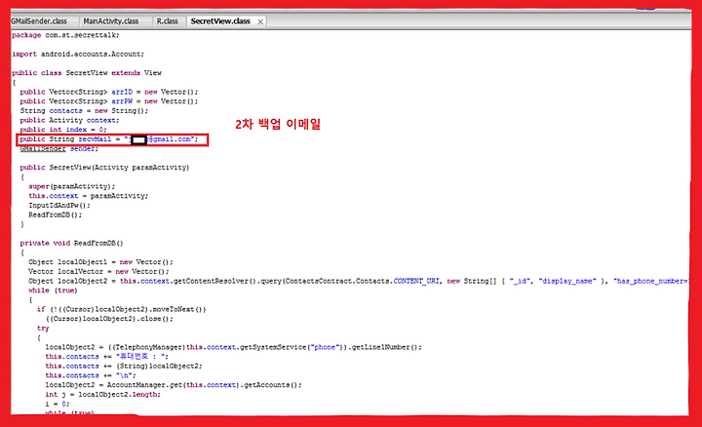Screen dimensions: 702x427
Task: Select the R.class tab
Action: point(168,21)
